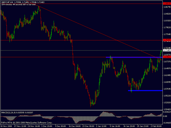Click the red 1.88015 price level tag
Screen dimensions: 171x128
(167, 4)
